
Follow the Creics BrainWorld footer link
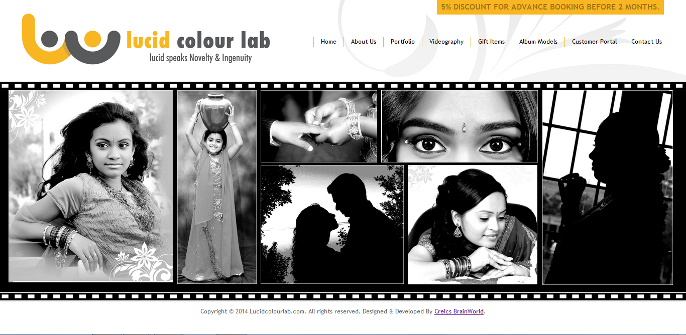459,311
